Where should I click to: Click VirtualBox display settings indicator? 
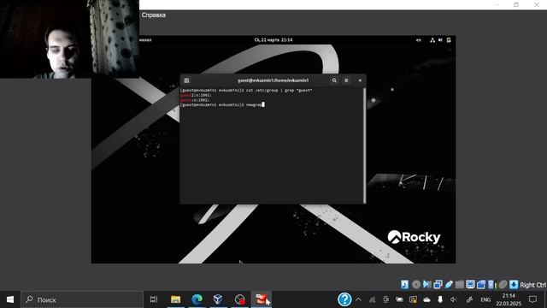pos(470,285)
